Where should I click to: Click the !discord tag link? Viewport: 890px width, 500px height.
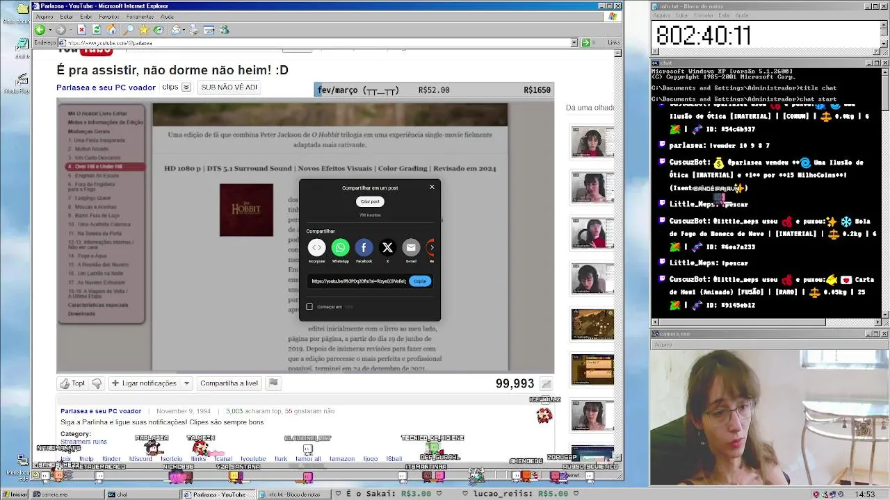[x=140, y=459]
